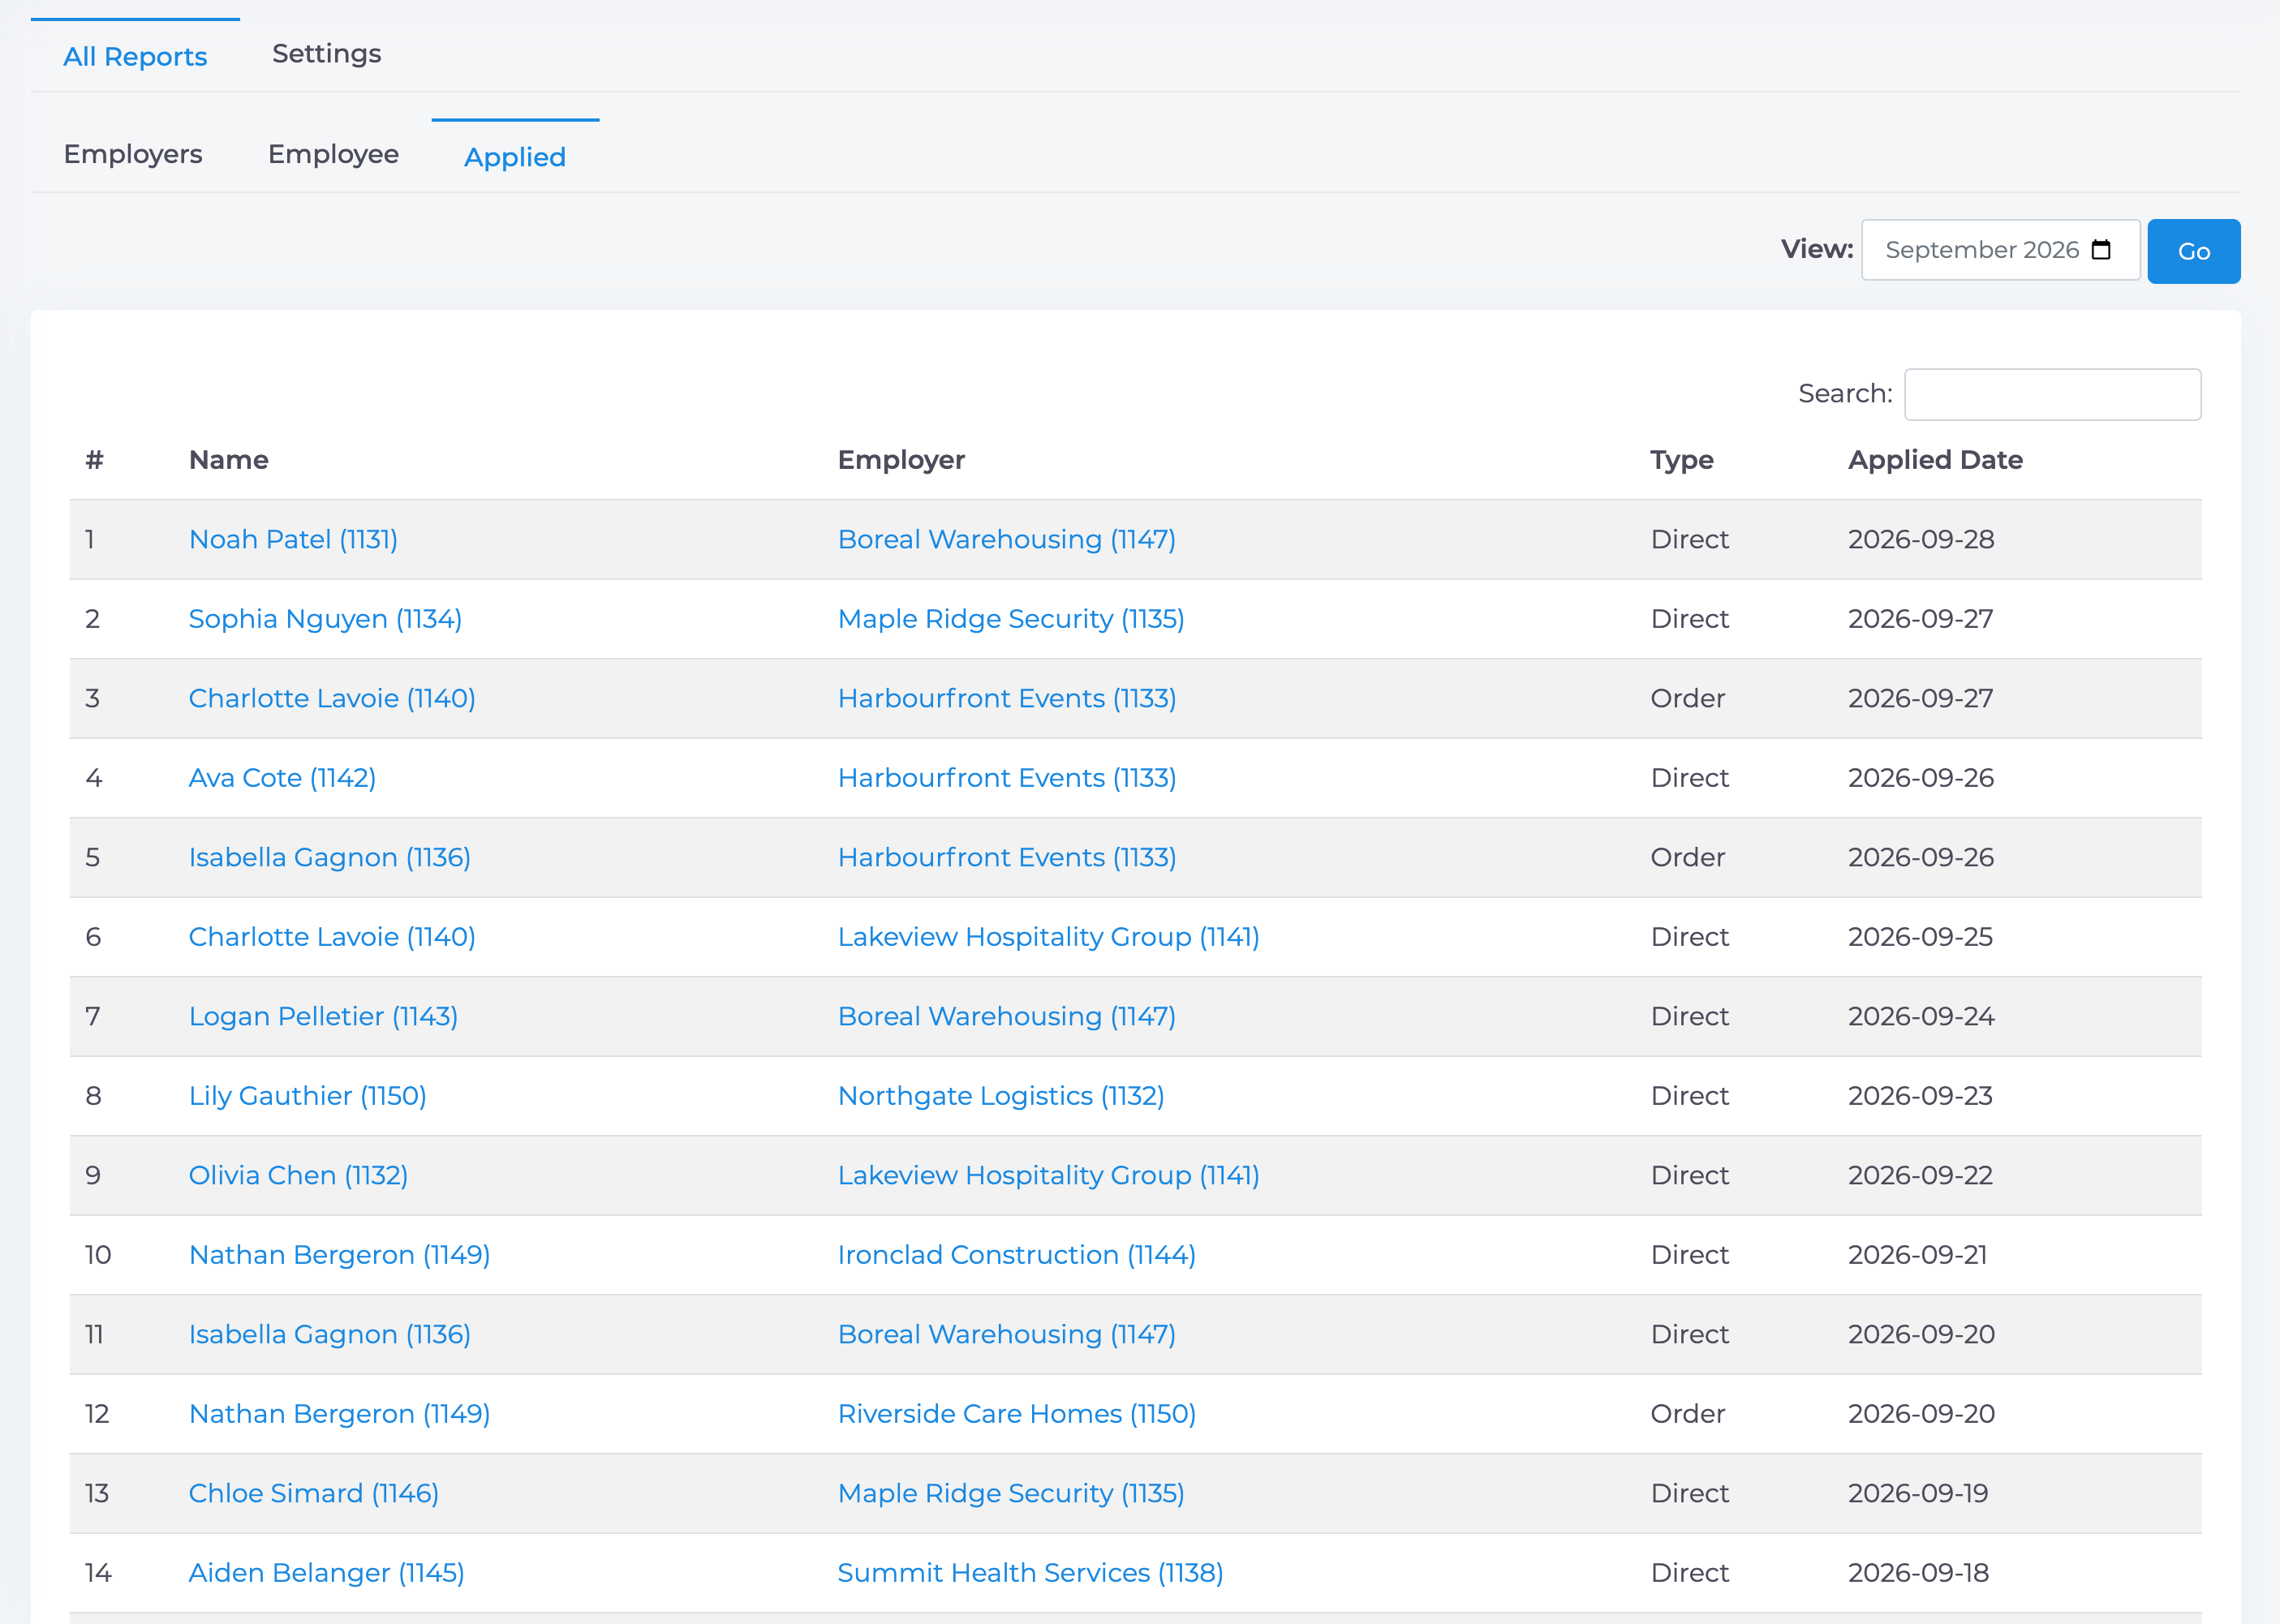Viewport: 2280px width, 1624px height.
Task: Sort by the Employer column header
Action: tap(901, 460)
